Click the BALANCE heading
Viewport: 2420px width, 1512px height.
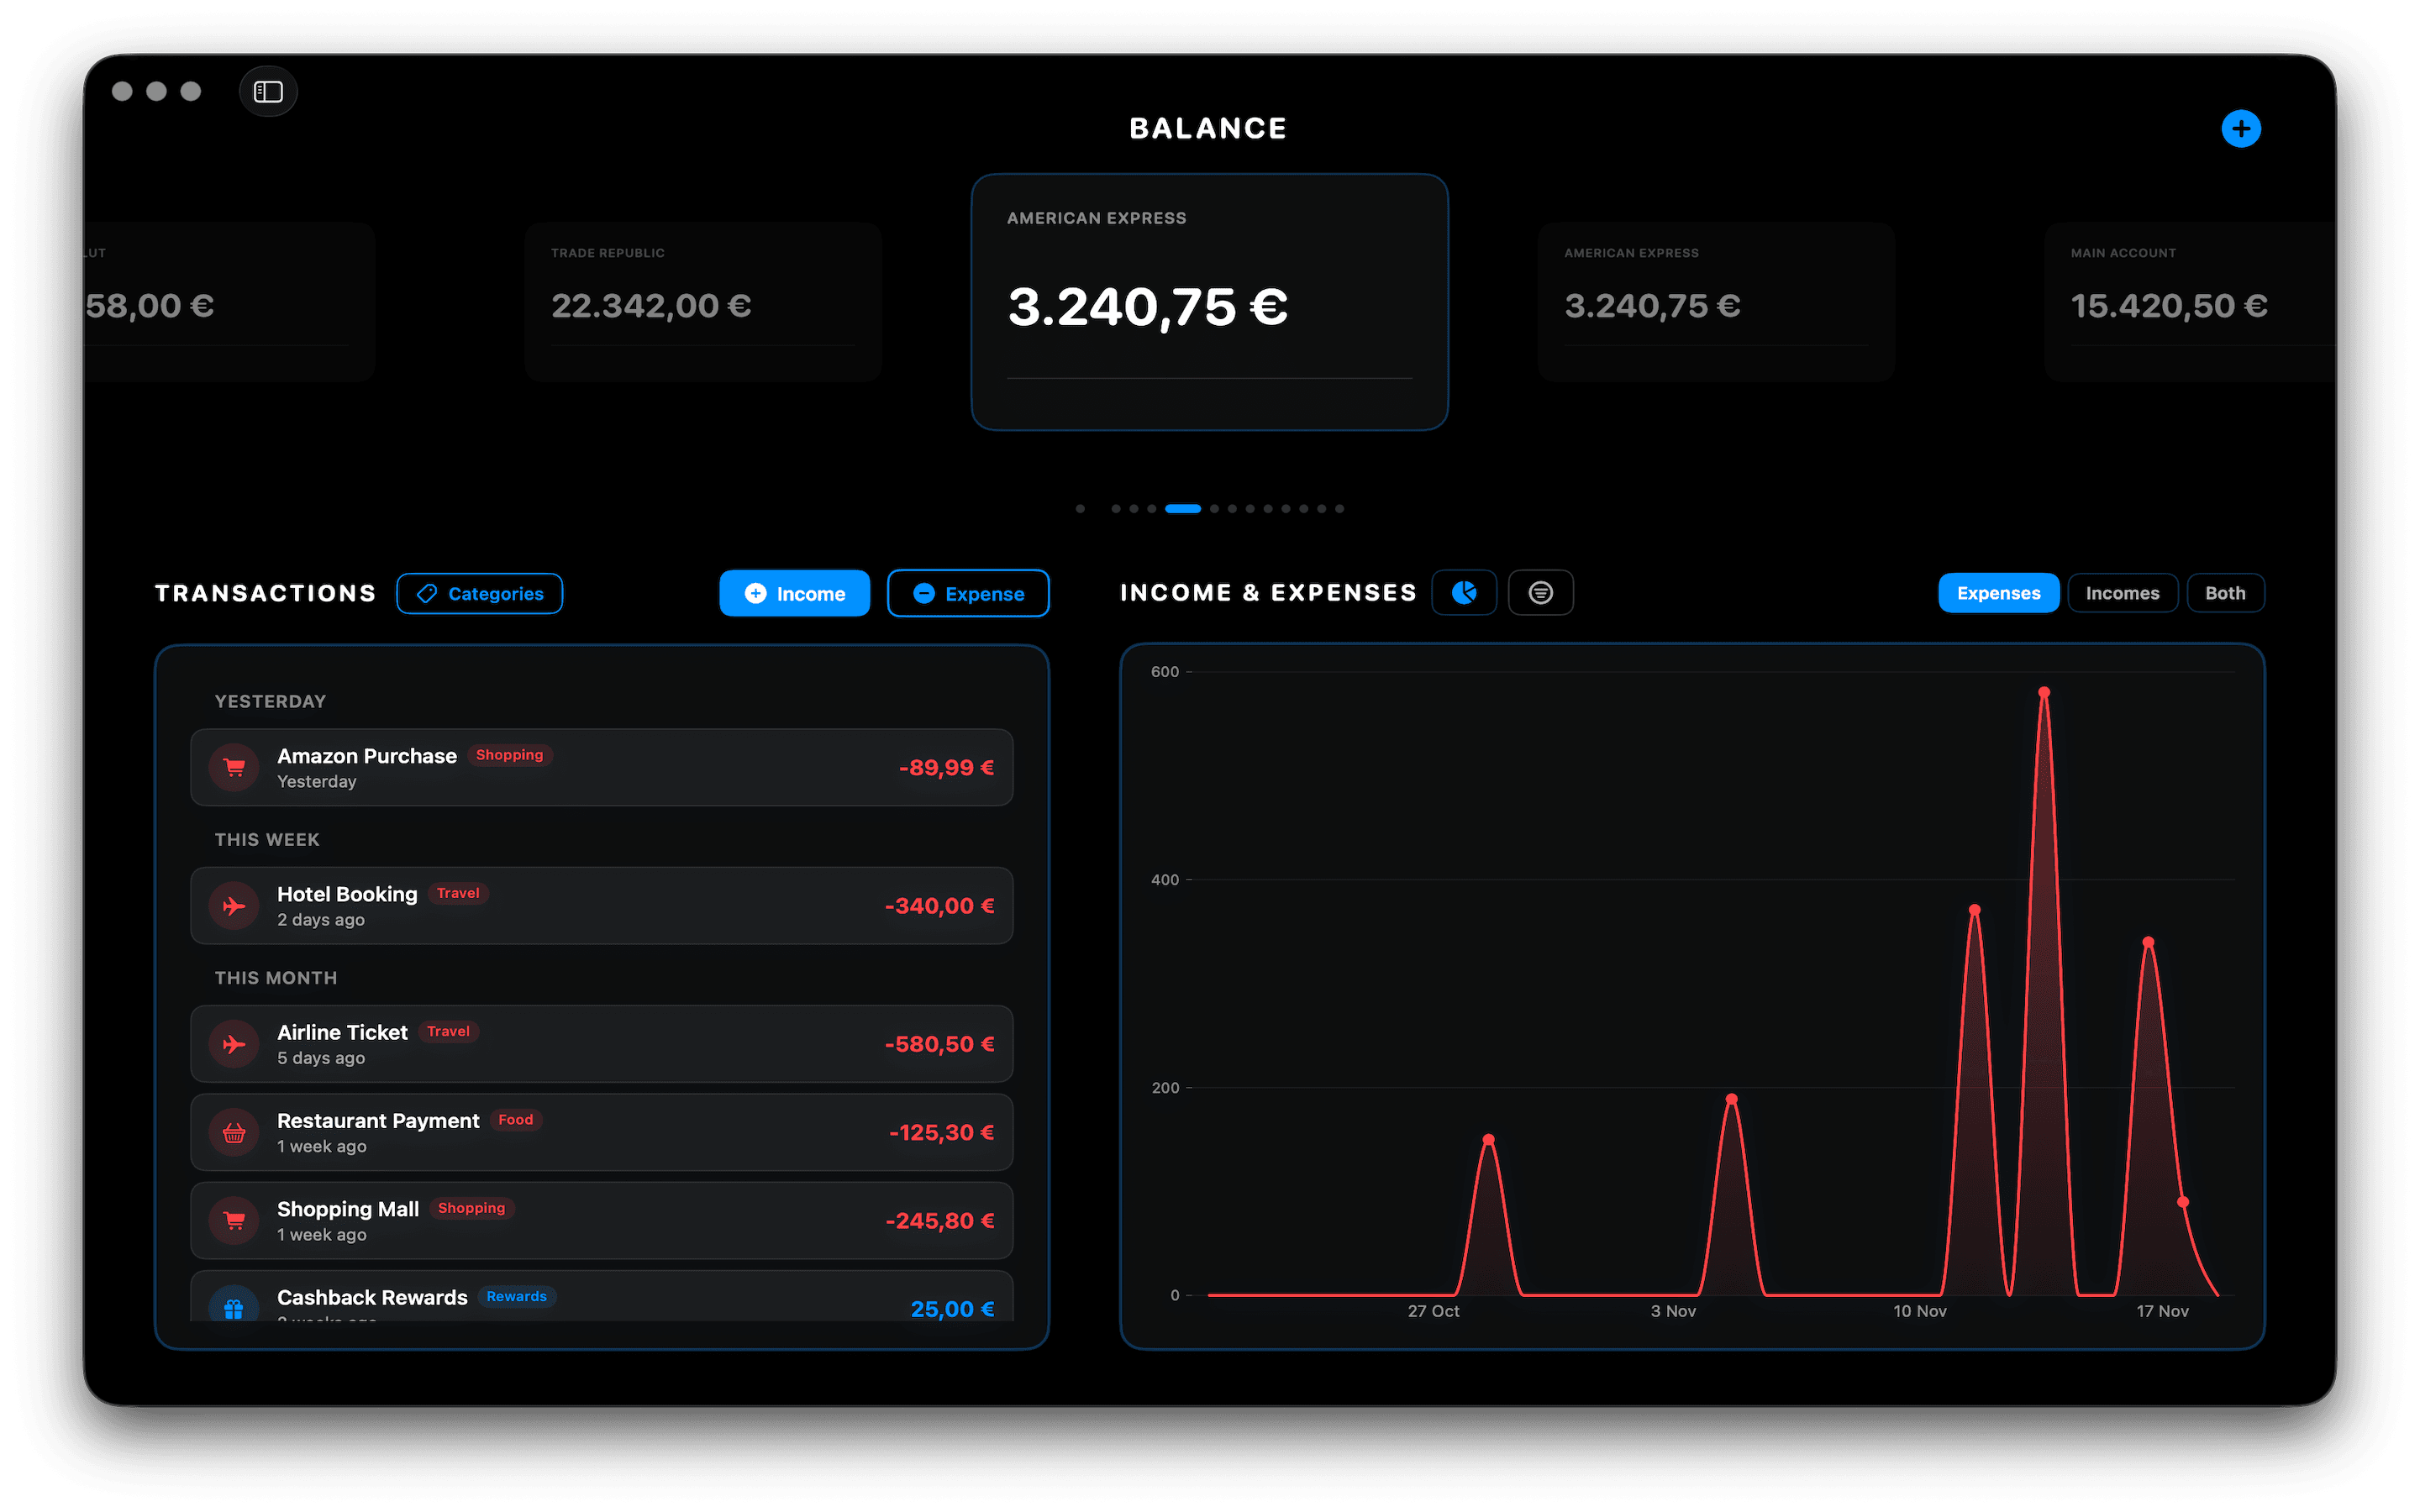pos(1208,128)
